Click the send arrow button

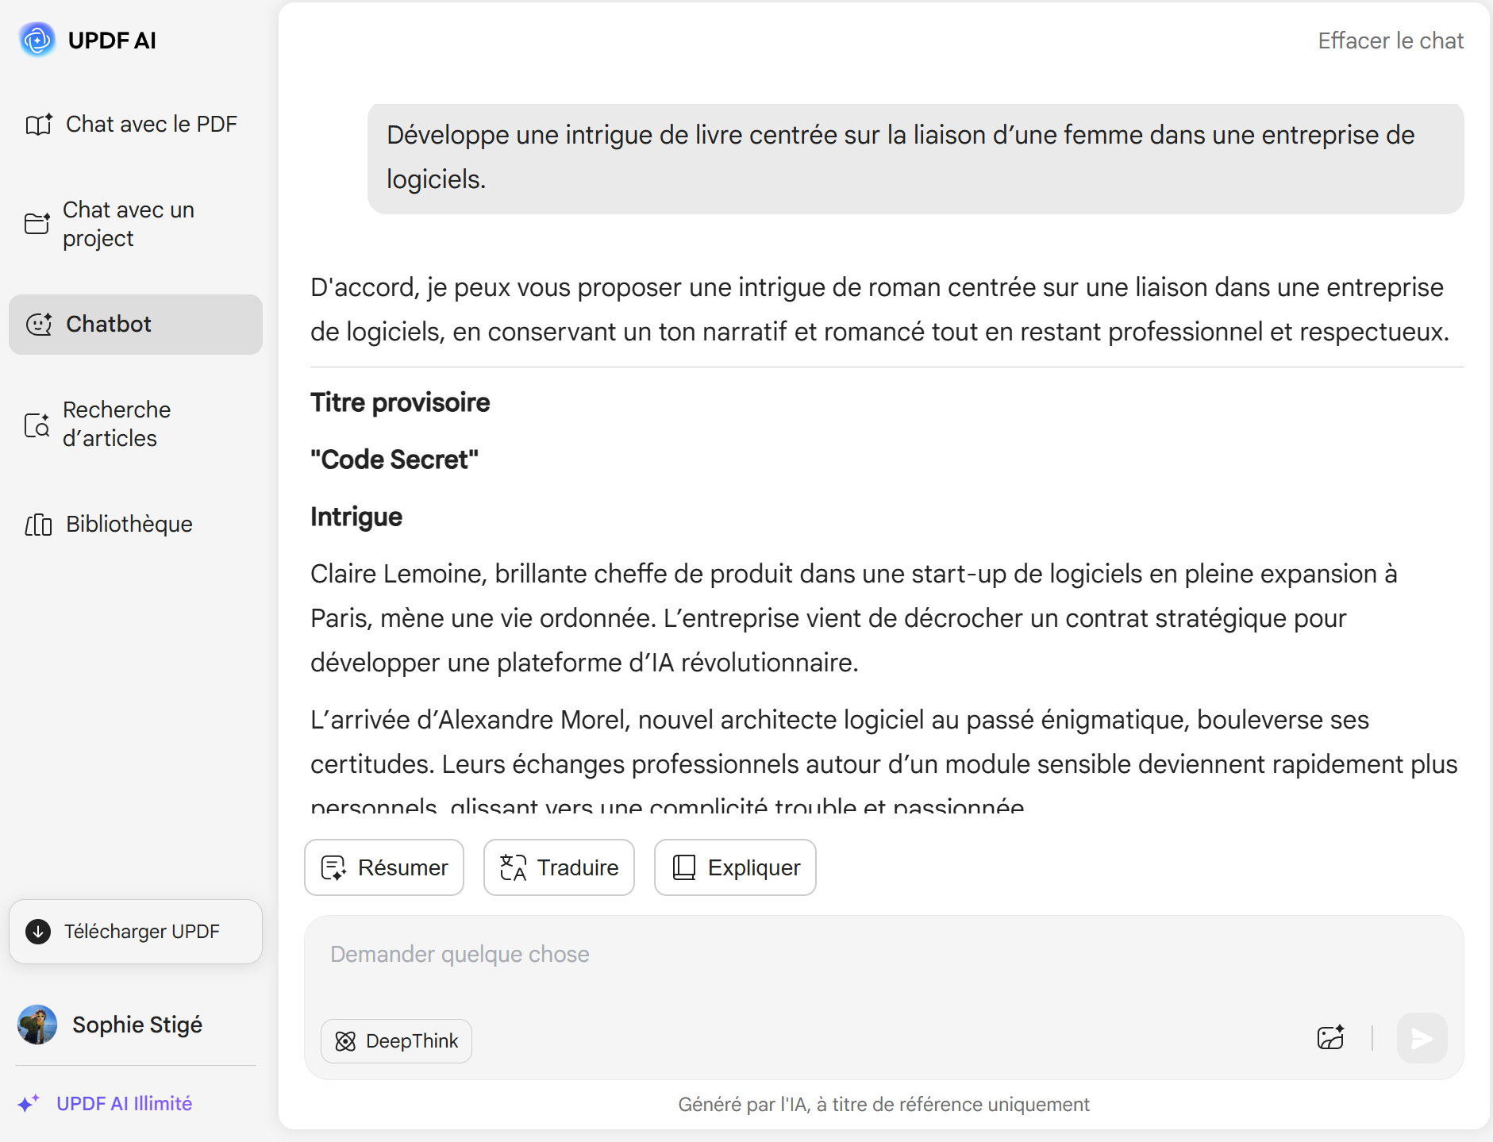click(x=1422, y=1038)
